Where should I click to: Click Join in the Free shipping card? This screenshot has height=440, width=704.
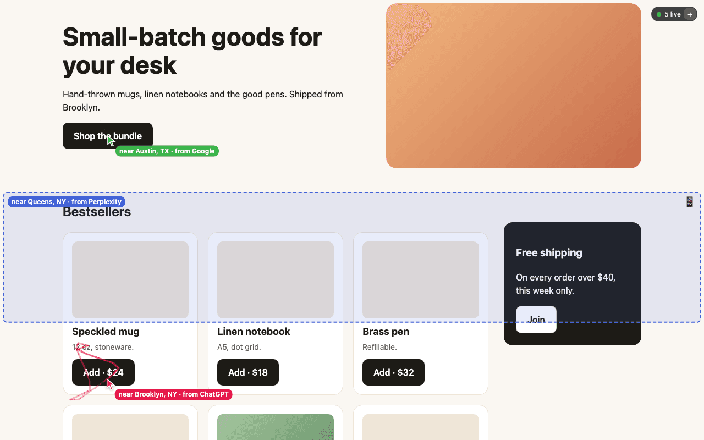point(536,320)
